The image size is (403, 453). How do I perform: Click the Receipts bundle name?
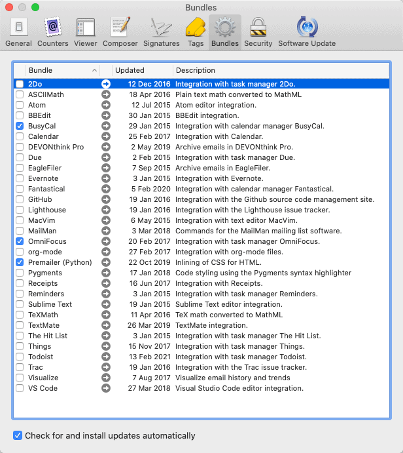pos(43,283)
